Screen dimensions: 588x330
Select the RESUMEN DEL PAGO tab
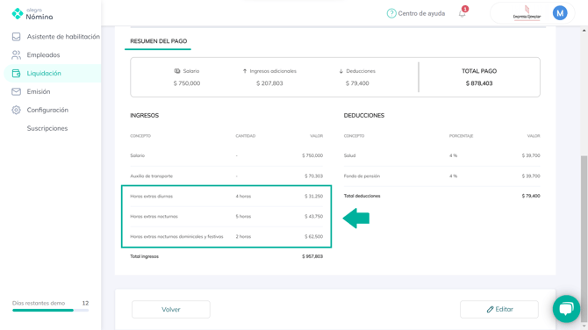158,41
